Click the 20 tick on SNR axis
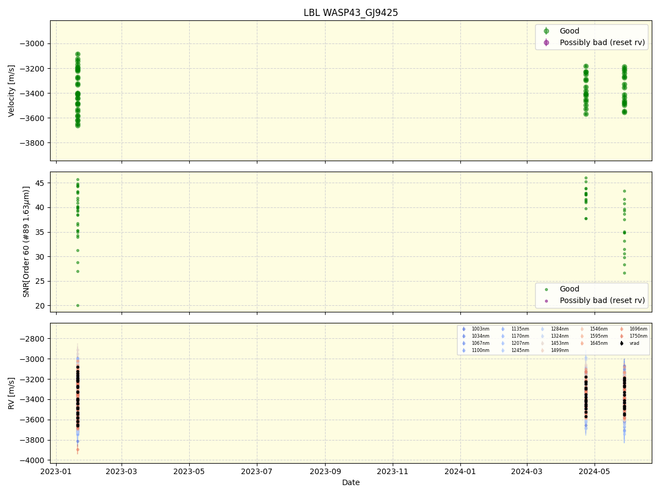The width and height of the screenshot is (660, 495). tap(41, 306)
